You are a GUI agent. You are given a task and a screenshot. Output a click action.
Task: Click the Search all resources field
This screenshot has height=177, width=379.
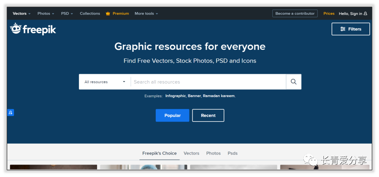click(x=208, y=82)
